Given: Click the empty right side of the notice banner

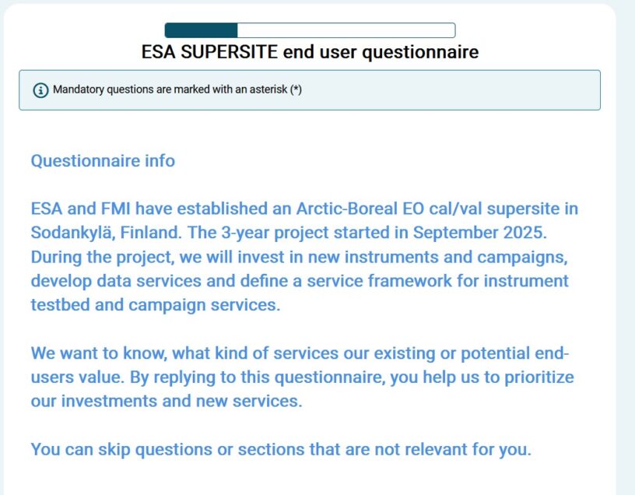Looking at the screenshot, I should coord(467,90).
